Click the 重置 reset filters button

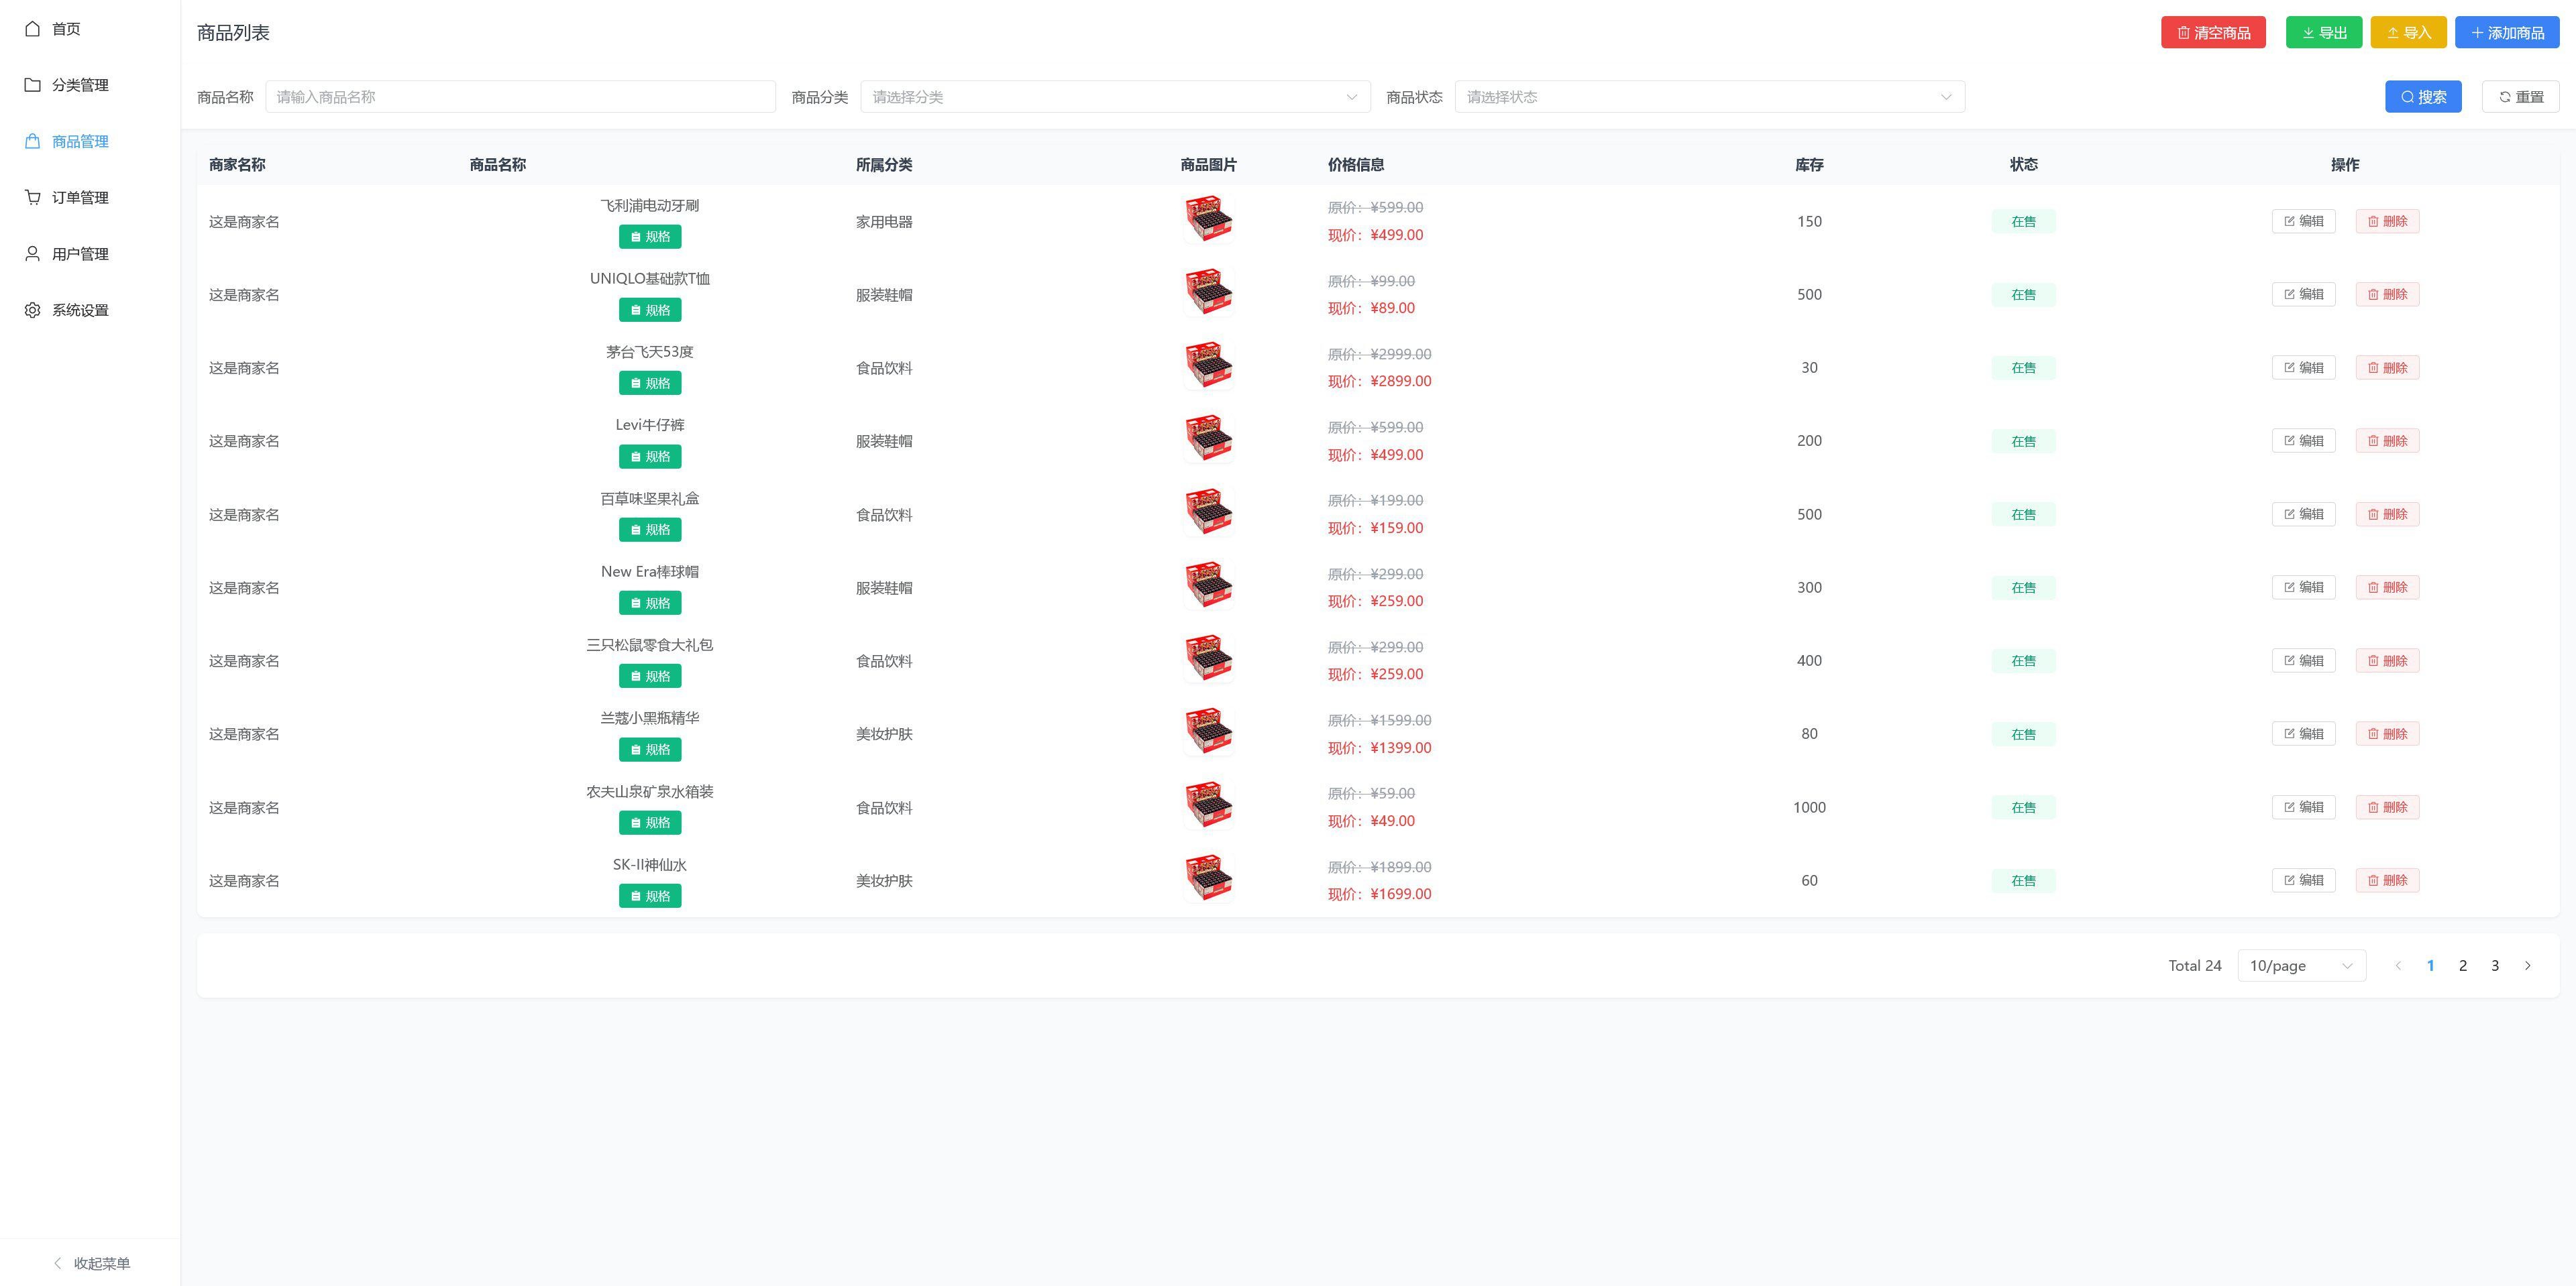click(2519, 97)
